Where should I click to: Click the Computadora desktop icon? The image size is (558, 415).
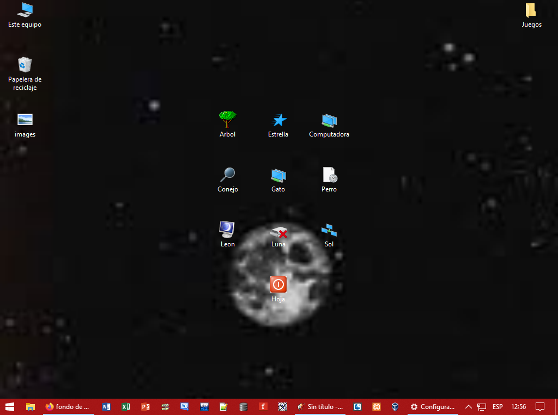329,120
